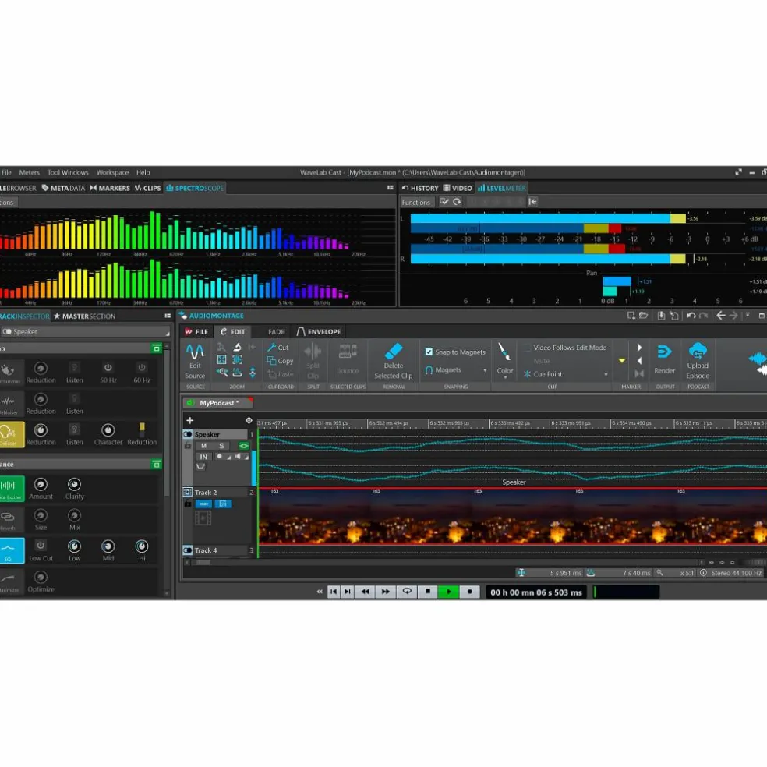Open the Functions dropdown in level meter
Image resolution: width=767 pixels, height=767 pixels.
(x=416, y=202)
